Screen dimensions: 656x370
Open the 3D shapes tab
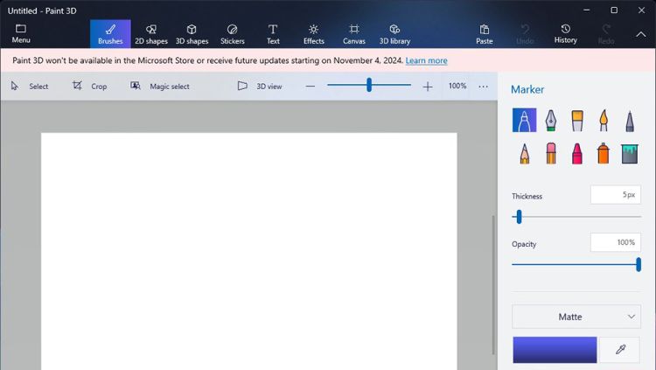pyautogui.click(x=192, y=33)
